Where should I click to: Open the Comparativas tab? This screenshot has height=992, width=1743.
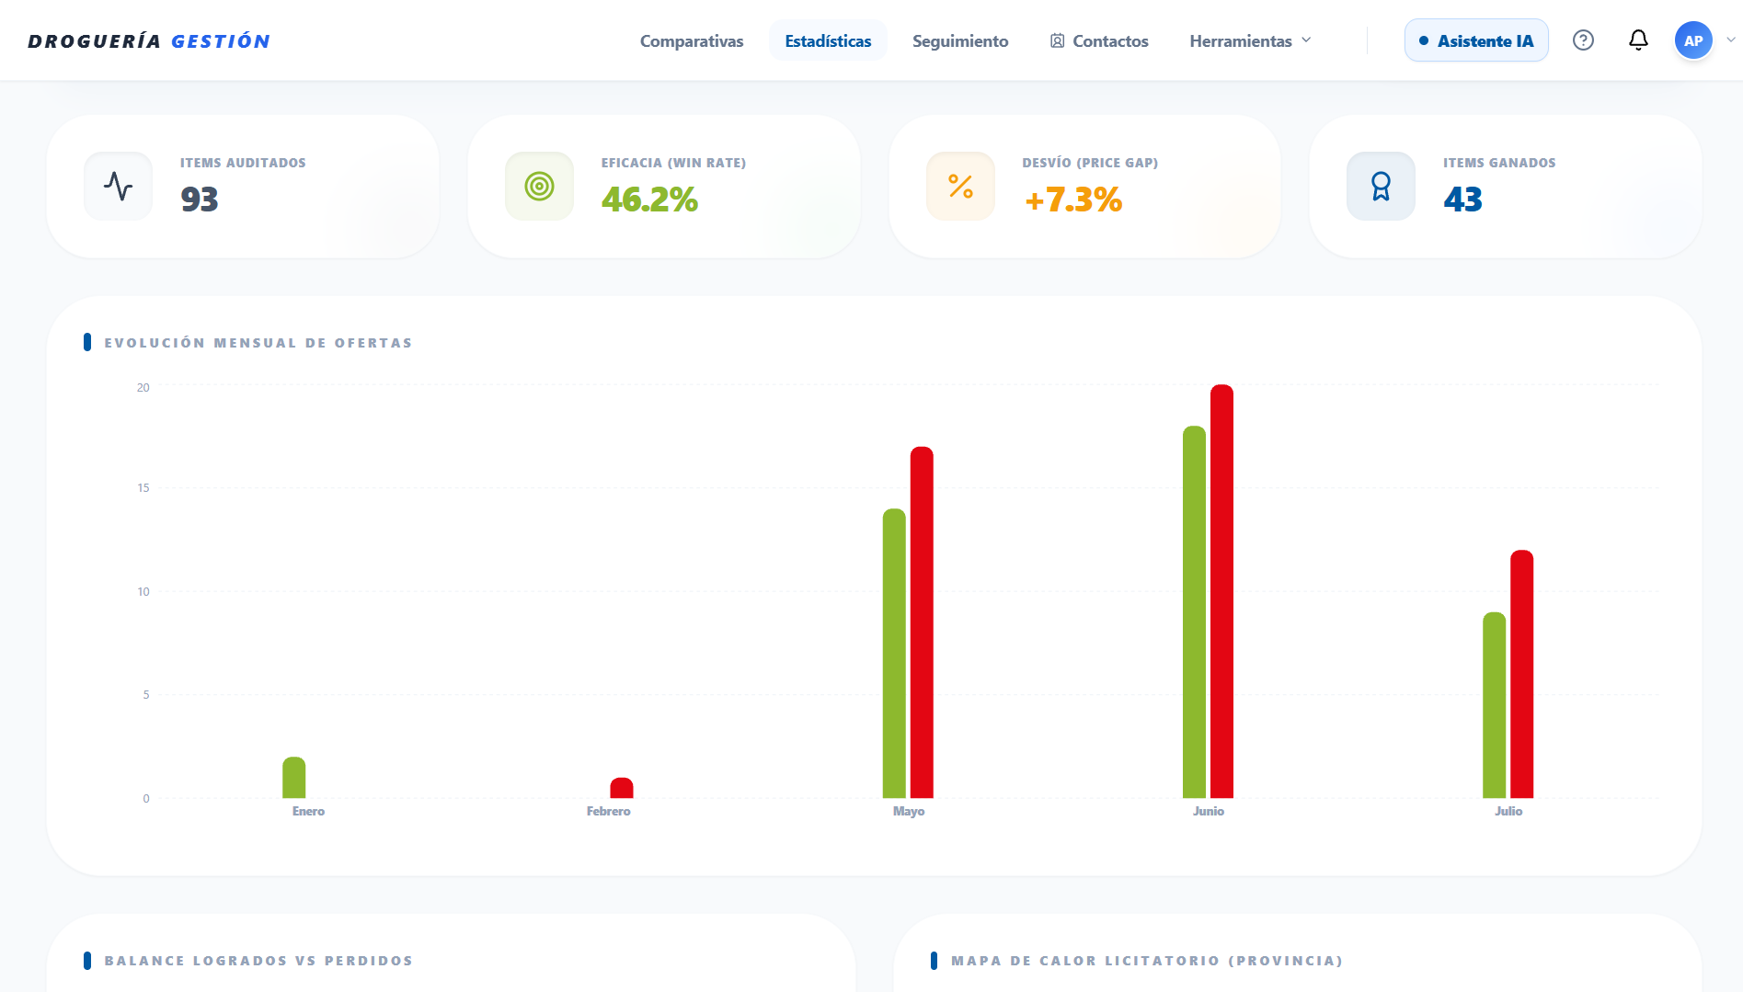click(x=692, y=40)
